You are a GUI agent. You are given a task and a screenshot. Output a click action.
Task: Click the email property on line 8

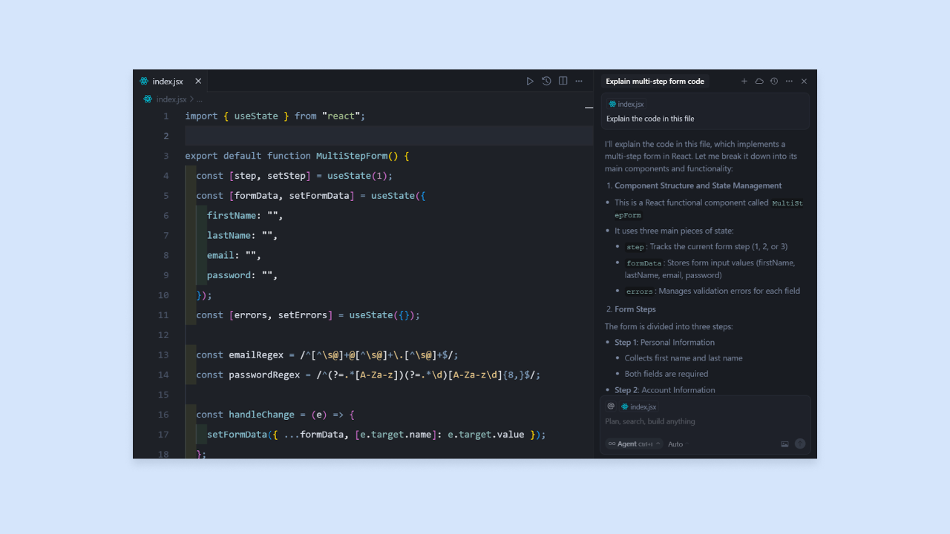220,255
